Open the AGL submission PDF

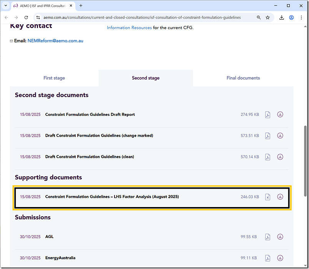coord(267,237)
